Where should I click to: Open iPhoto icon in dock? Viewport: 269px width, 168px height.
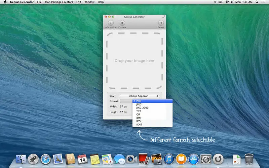(156, 159)
